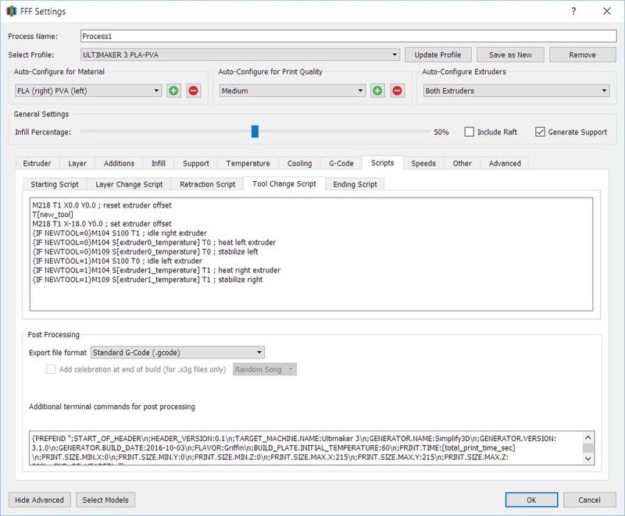
Task: Enable the Include Raft checkbox
Action: point(470,132)
